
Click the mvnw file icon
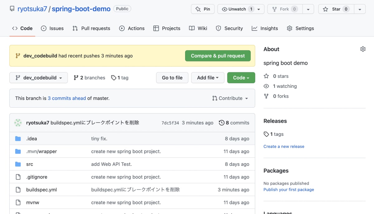coord(18,202)
